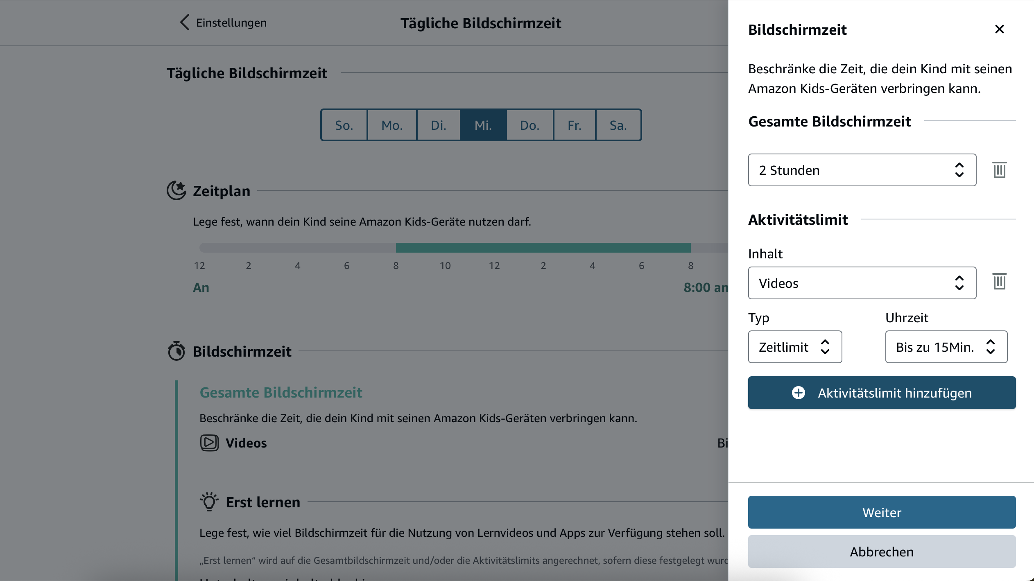
Task: Click the Bildschirmzeit stopwatch icon
Action: pos(176,351)
